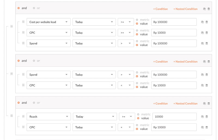Change the '<' operator dropdown in the second group
This screenshot has width=218, height=140.
(x=126, y=85)
